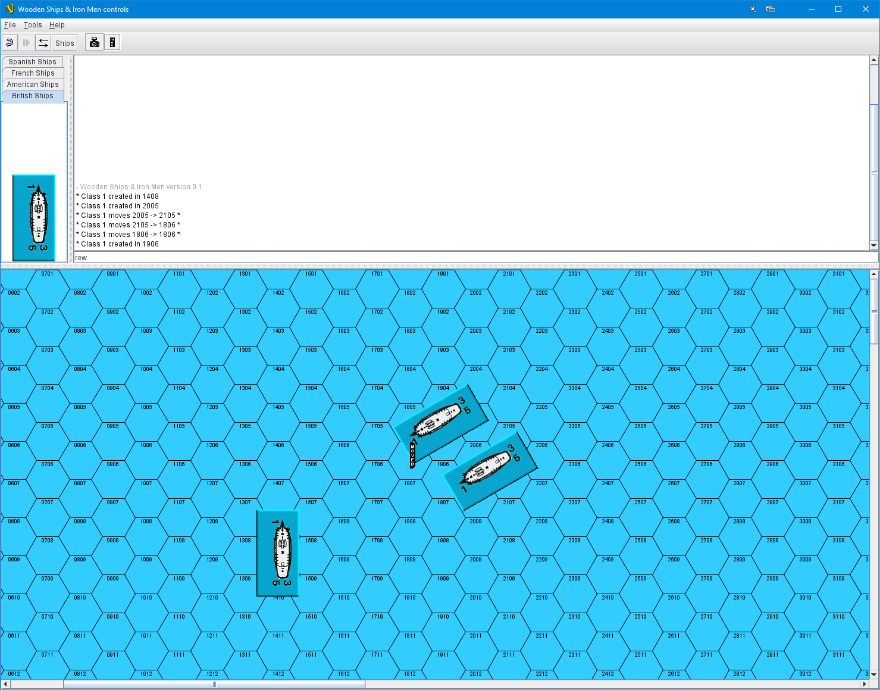The image size is (880, 690).
Task: Click the chat log vertical scrollbar thumb
Action: click(x=874, y=173)
